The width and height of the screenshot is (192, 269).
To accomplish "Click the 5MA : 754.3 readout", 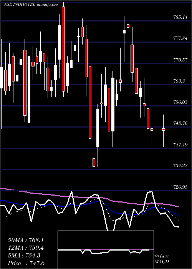I will tap(24, 256).
